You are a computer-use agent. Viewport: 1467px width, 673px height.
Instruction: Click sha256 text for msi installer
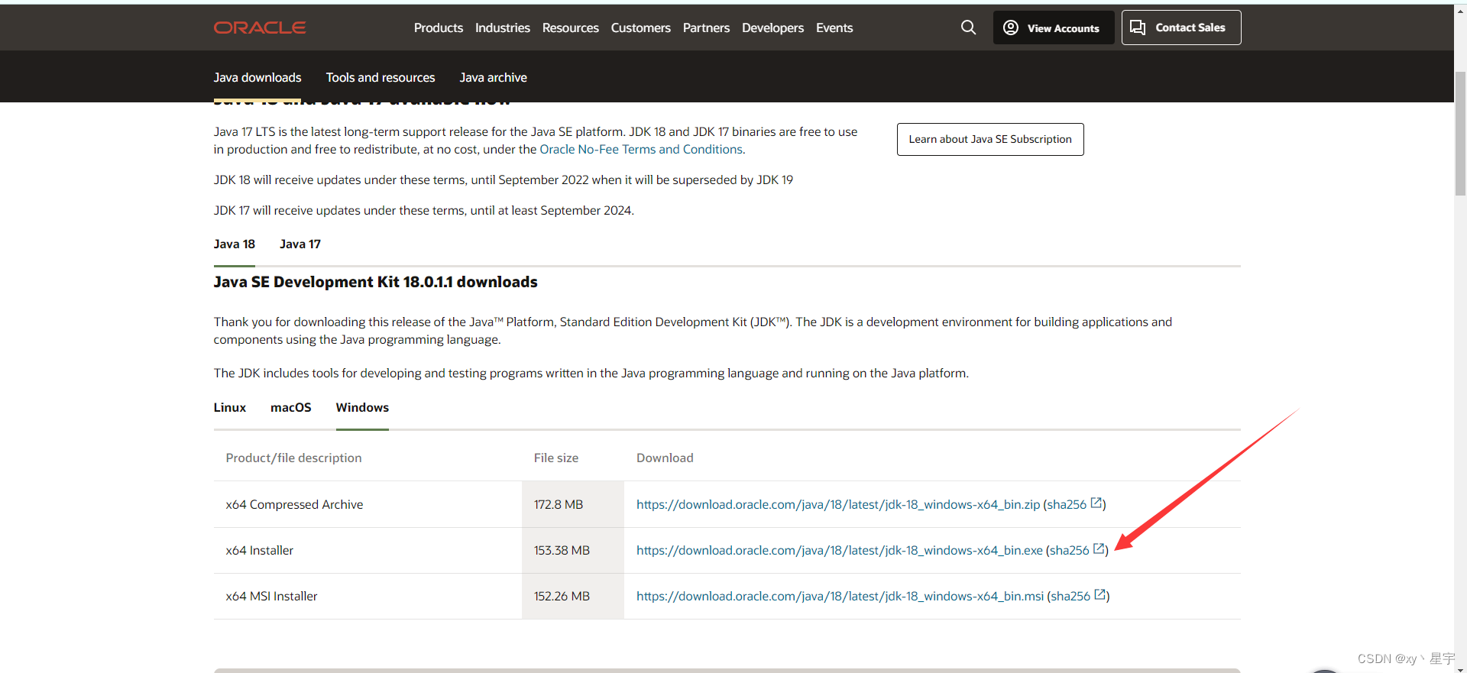click(1070, 596)
